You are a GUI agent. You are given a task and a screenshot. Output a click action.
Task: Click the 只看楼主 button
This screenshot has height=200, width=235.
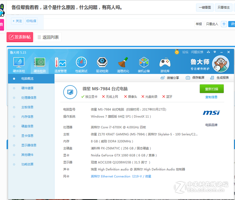(224, 7)
